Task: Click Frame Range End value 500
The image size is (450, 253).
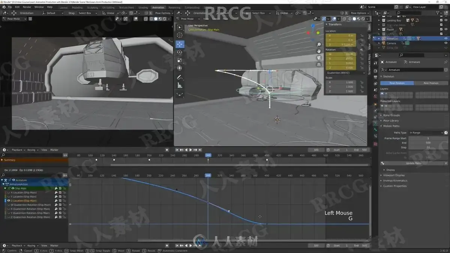Action: [x=428, y=143]
